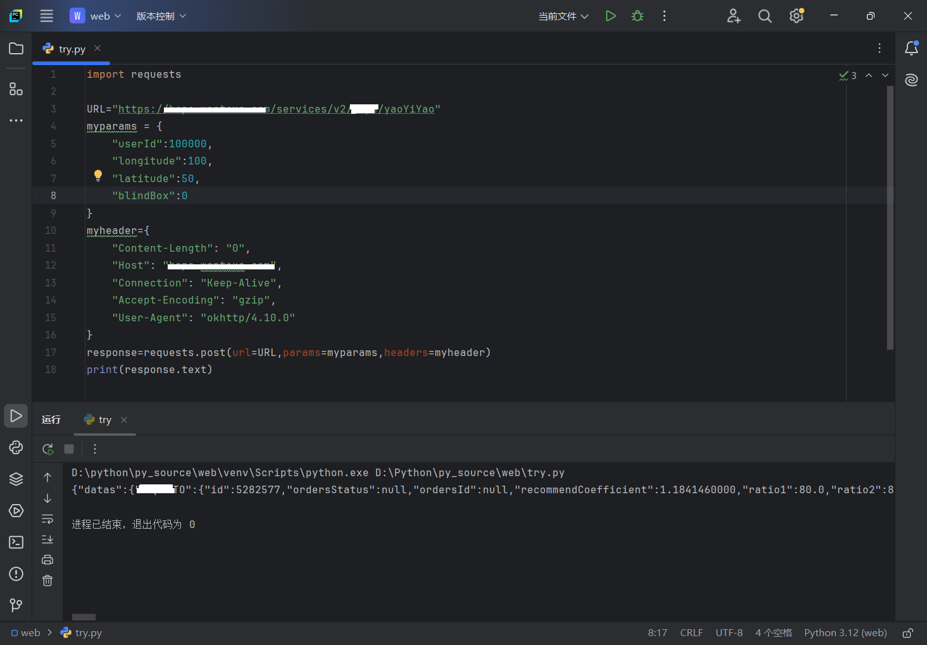
Task: Open the Python Packages layers panel
Action: pos(16,479)
